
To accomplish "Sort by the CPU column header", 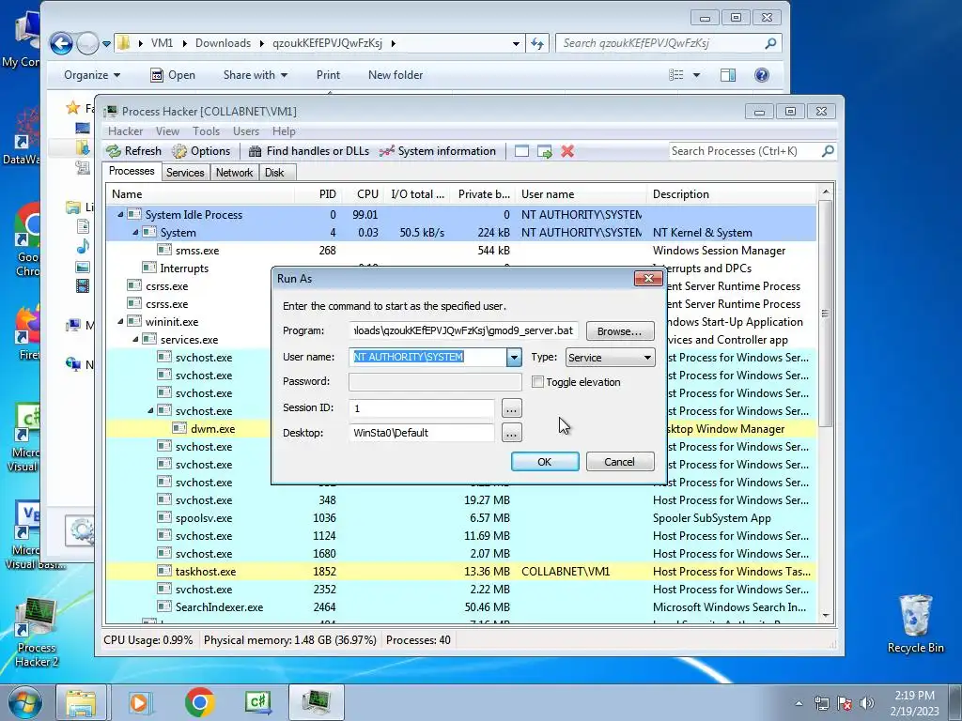I will coord(364,194).
